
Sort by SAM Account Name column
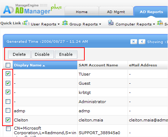click(98, 65)
